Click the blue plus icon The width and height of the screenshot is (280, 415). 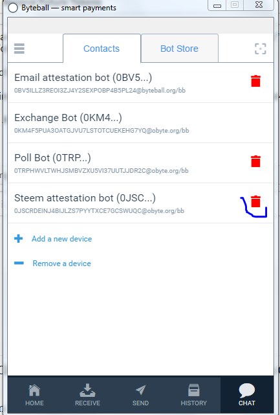(19, 238)
